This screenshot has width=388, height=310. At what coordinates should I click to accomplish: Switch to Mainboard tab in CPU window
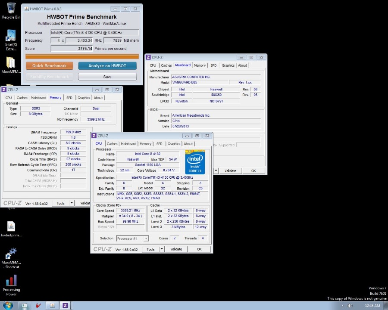click(x=128, y=144)
